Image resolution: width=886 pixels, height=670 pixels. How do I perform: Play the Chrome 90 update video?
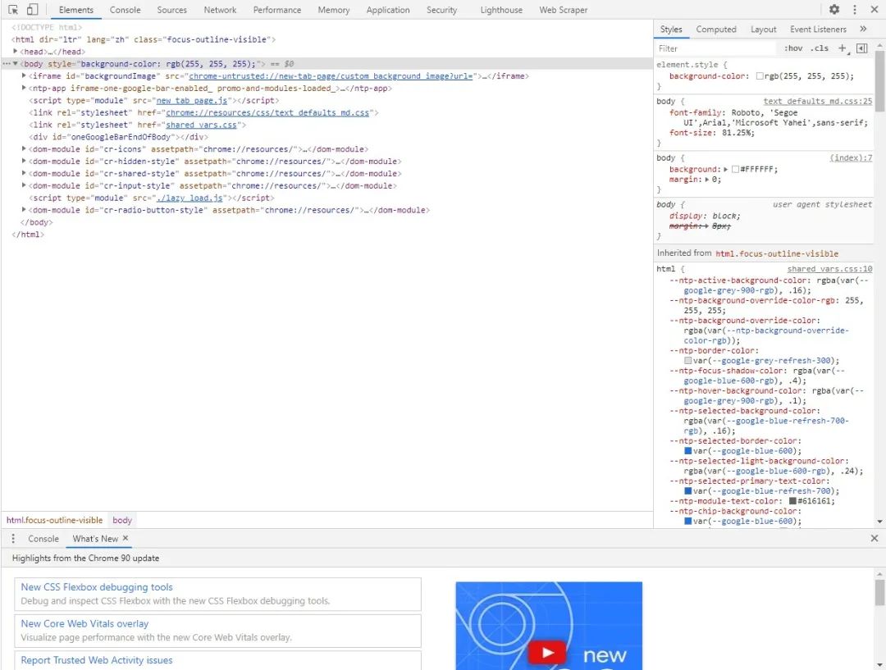point(546,653)
